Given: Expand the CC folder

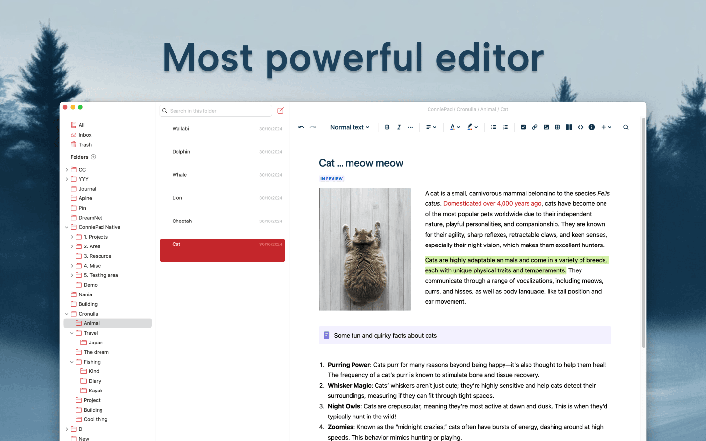Looking at the screenshot, I should [67, 170].
